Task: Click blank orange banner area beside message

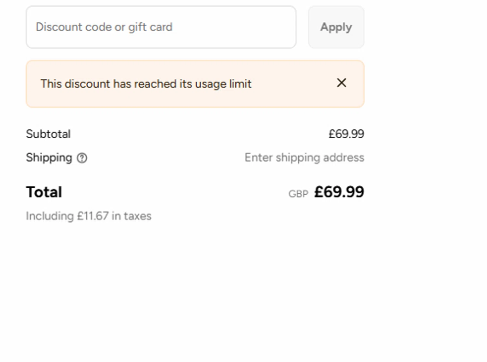Action: (x=292, y=84)
